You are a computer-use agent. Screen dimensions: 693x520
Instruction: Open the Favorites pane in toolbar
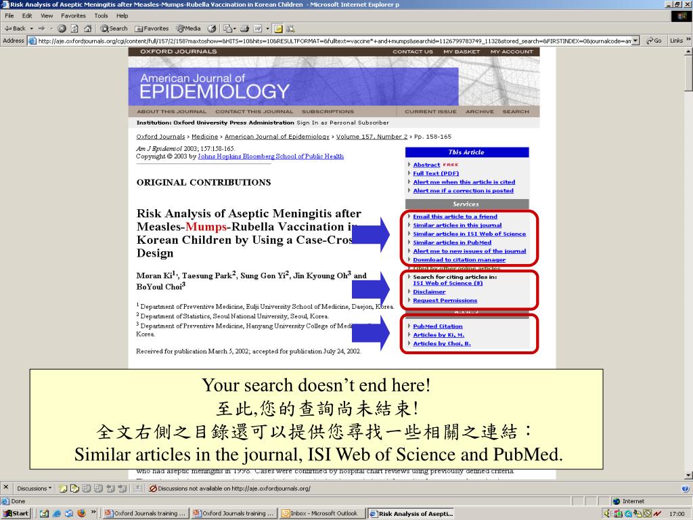click(152, 28)
